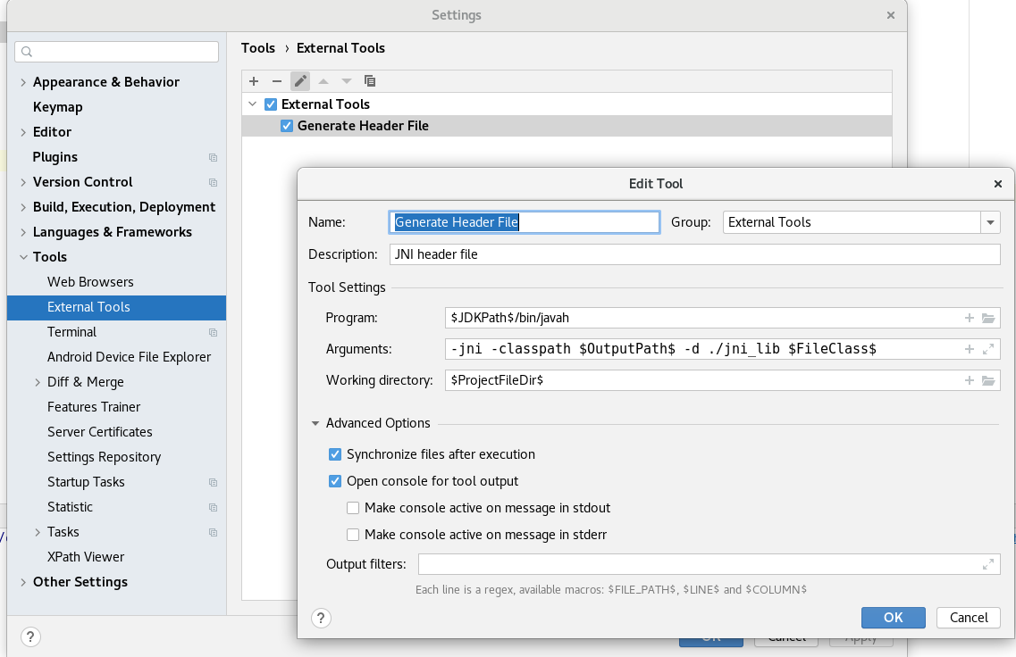Select Web Browsers under Tools

pyautogui.click(x=90, y=282)
